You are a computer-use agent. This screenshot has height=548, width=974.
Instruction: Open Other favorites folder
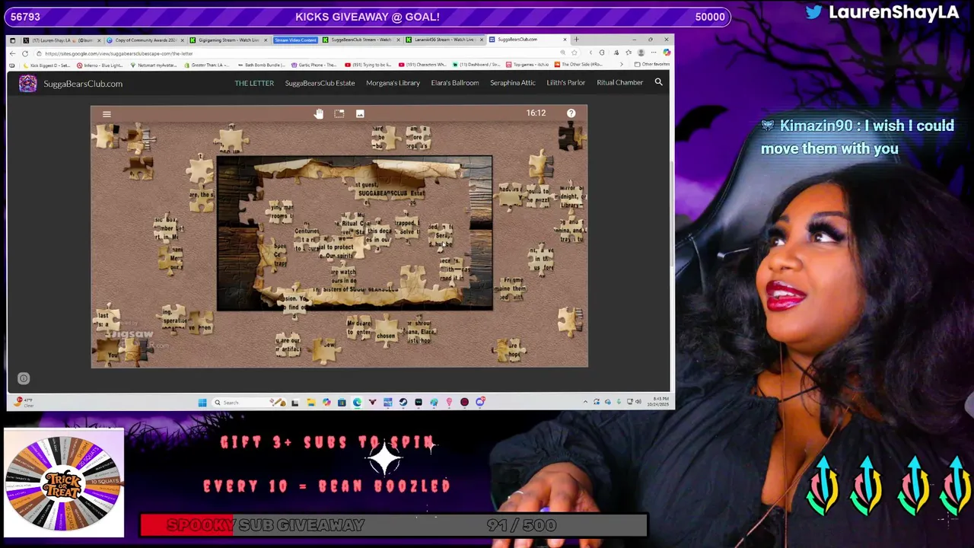pos(652,65)
